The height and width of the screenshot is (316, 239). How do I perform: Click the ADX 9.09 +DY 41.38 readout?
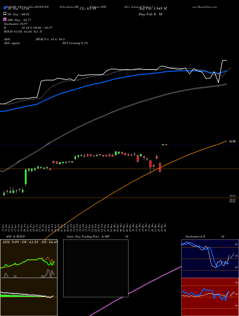tap(30, 242)
